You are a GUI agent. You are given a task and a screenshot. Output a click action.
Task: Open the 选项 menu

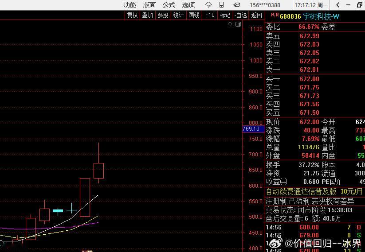[x=188, y=5]
